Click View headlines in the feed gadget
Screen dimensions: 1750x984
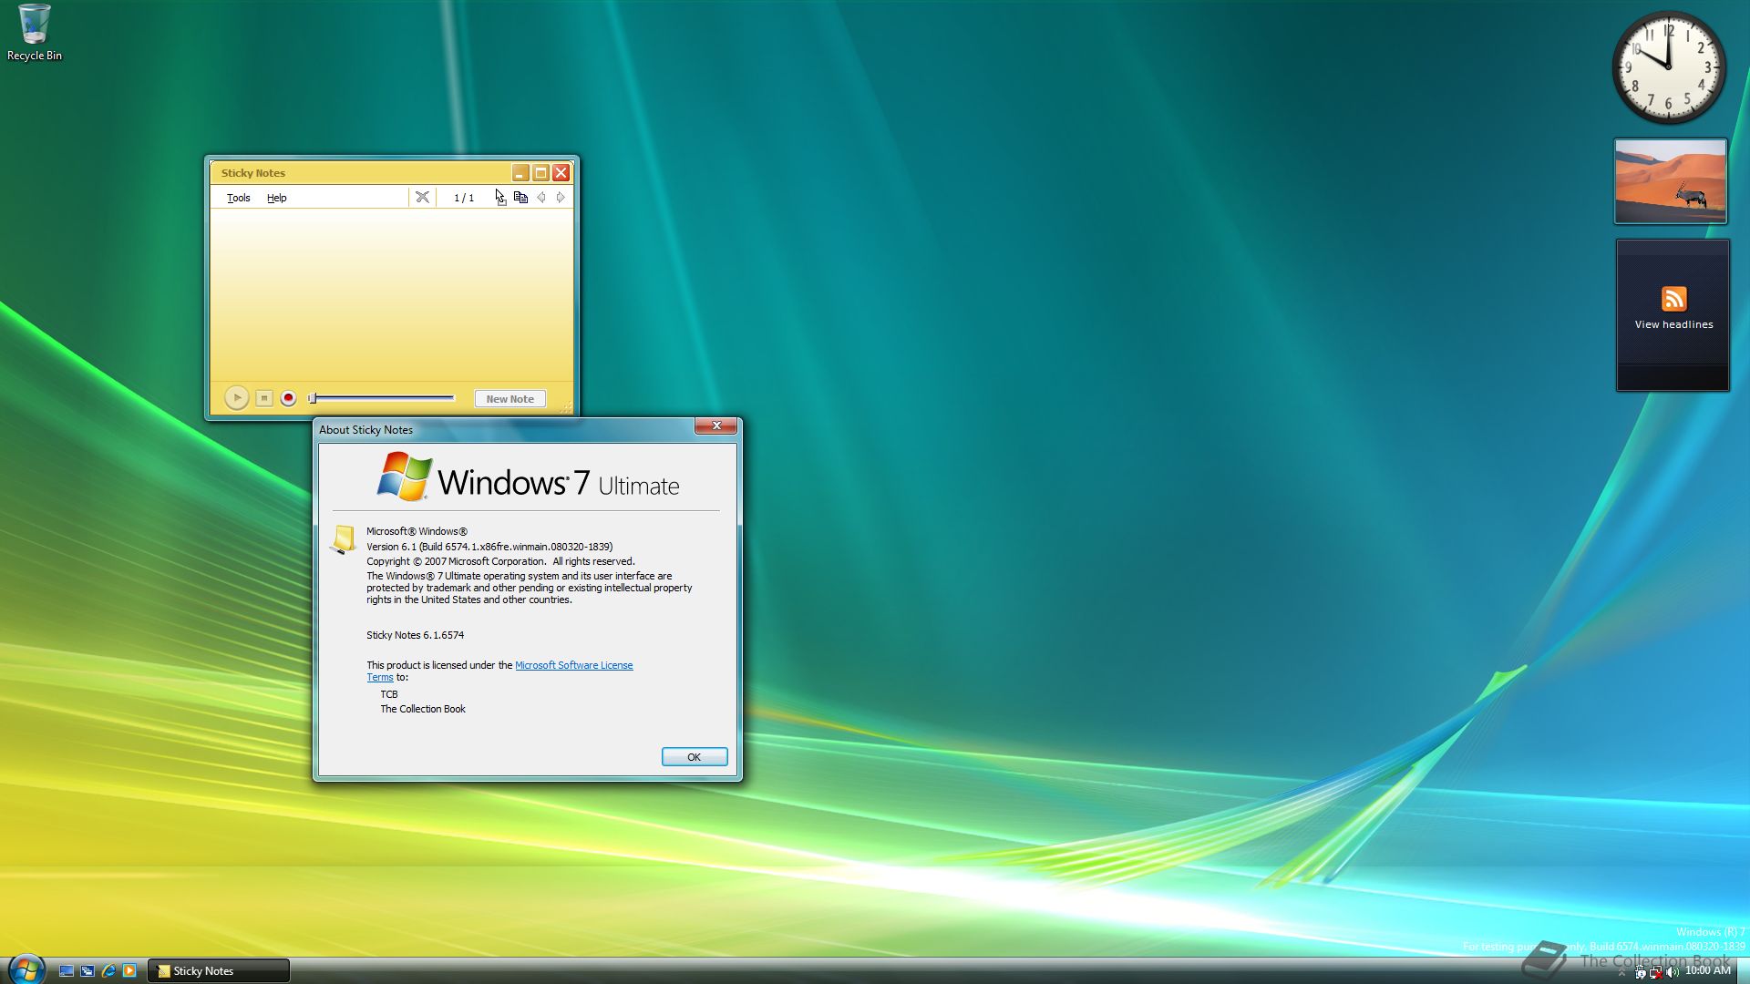tap(1673, 324)
